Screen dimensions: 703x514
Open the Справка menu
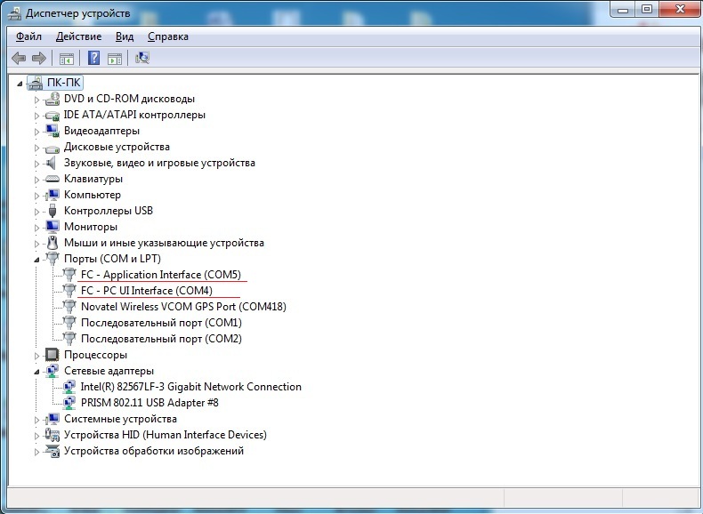(x=167, y=36)
